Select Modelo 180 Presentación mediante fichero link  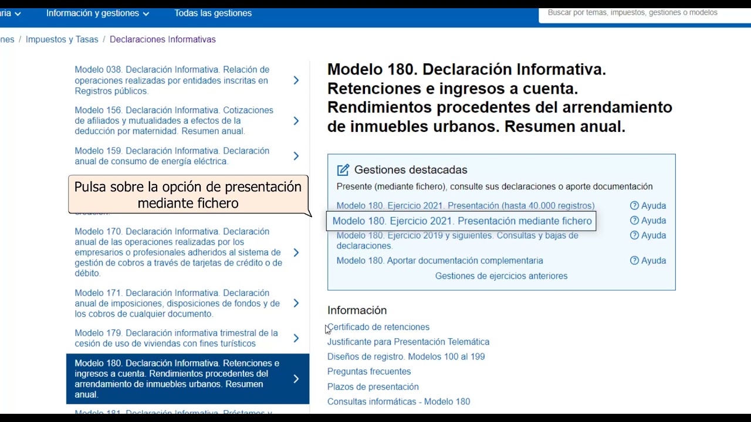[x=462, y=221]
